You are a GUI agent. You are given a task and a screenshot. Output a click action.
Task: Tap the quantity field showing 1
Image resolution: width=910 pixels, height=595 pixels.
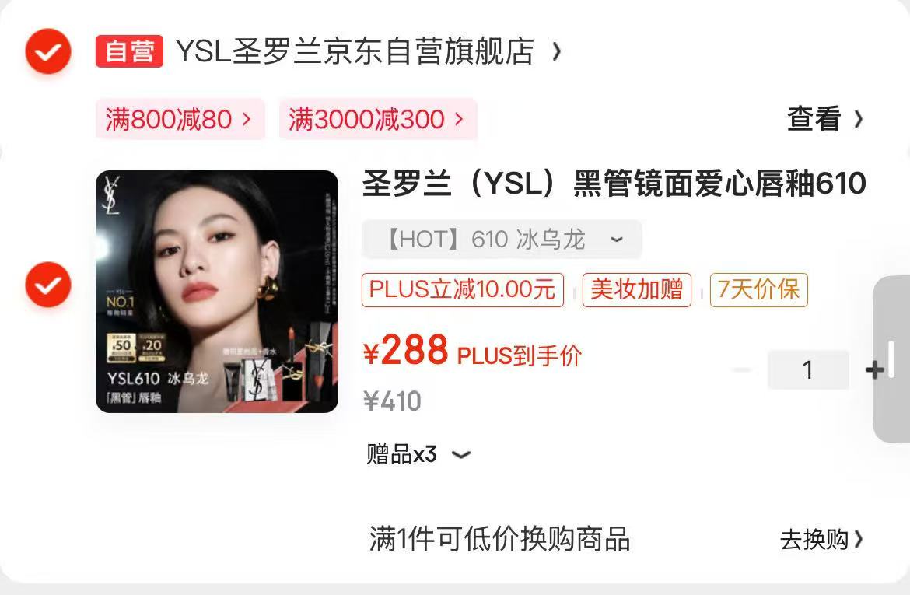pos(808,369)
